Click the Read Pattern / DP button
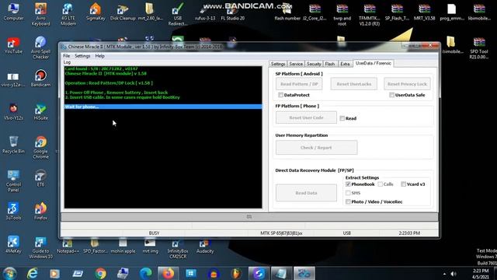This screenshot has width=497, height=280. [x=299, y=84]
